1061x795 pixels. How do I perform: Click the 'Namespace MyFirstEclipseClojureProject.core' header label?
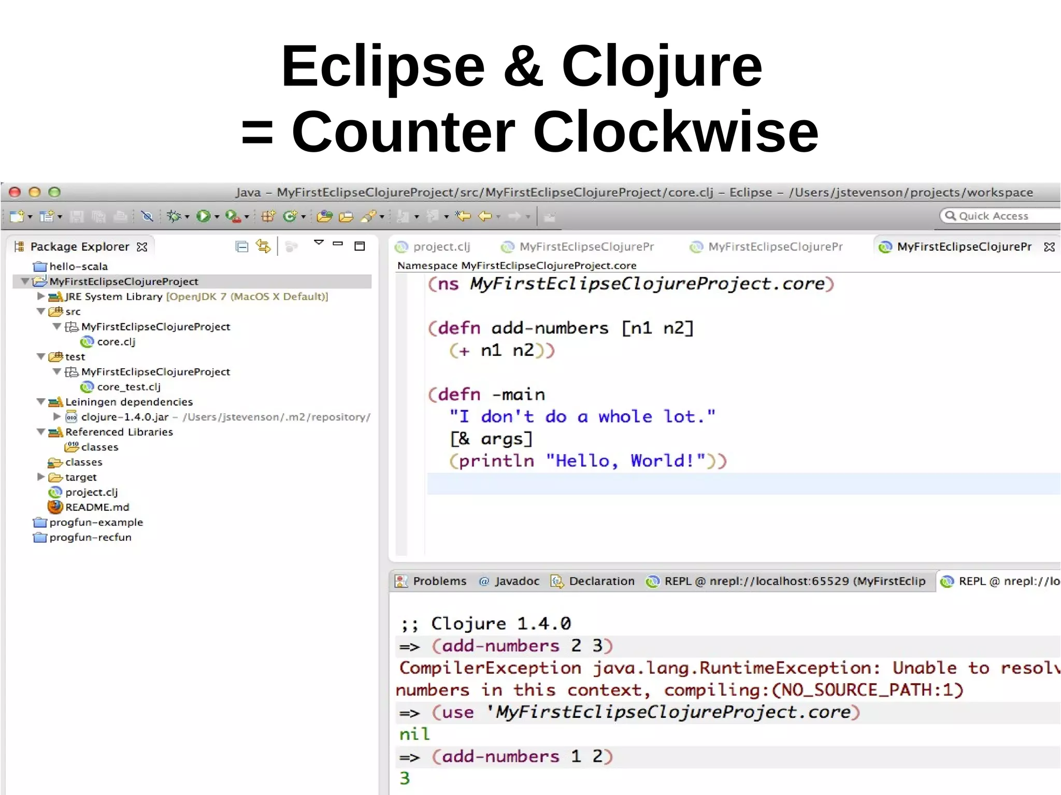(517, 265)
